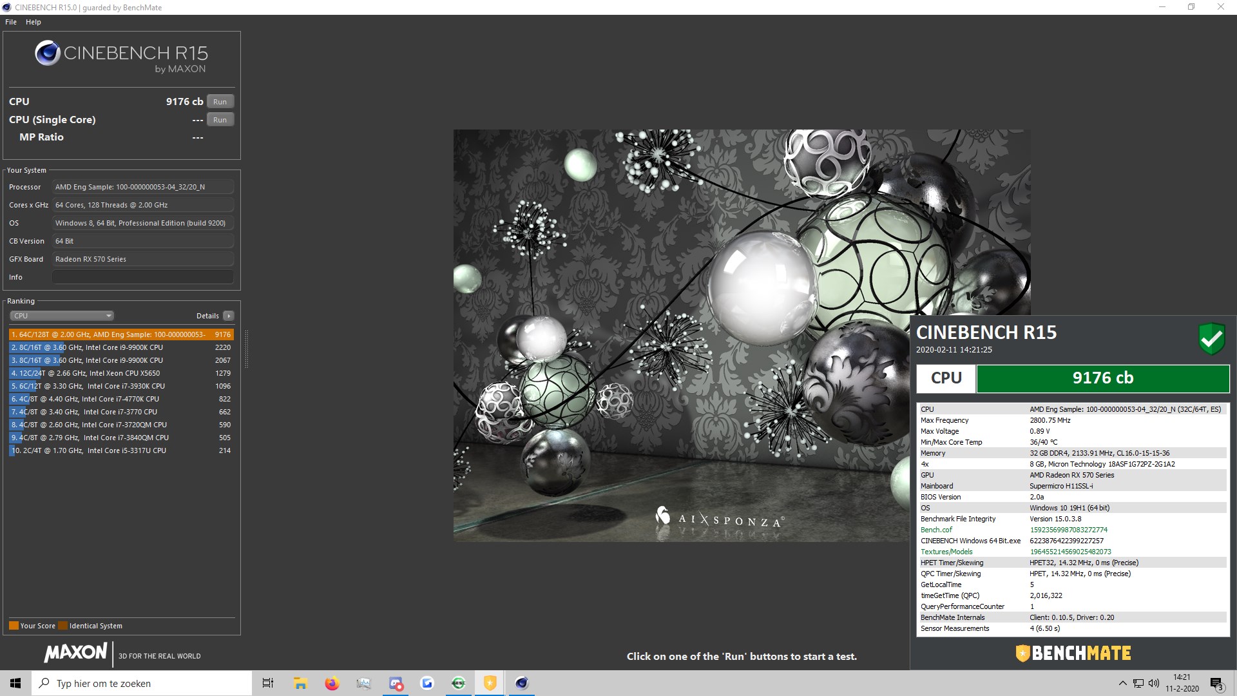Select ranking row Core i7-3720QM

tap(121, 425)
